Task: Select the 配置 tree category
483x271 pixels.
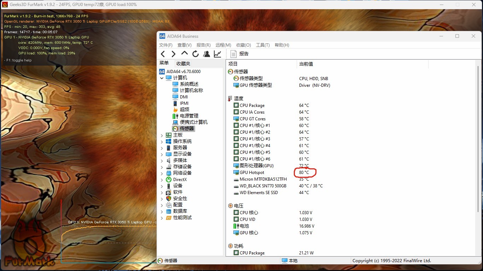Action: coord(174,205)
